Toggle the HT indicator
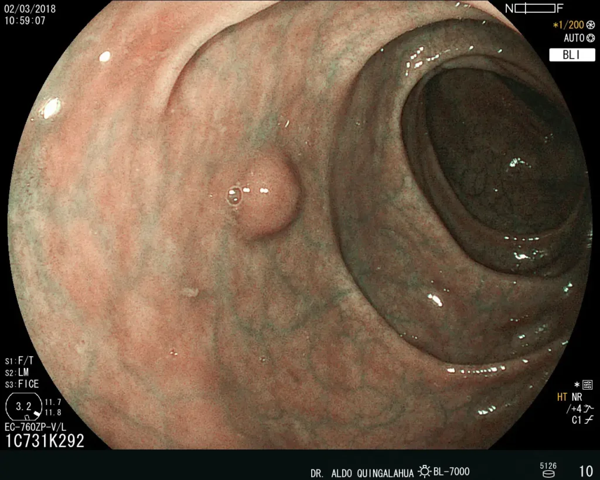600x480 pixels. coord(562,397)
